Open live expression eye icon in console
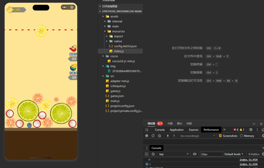 pyautogui.click(x=195, y=154)
